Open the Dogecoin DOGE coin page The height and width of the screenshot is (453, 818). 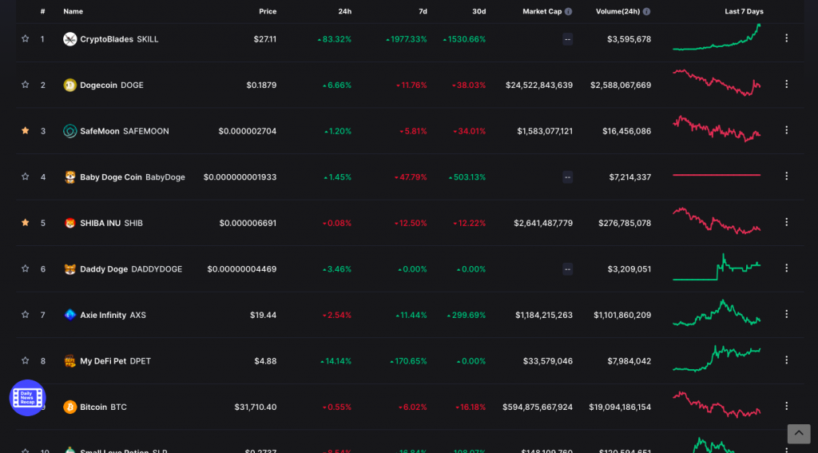point(112,85)
